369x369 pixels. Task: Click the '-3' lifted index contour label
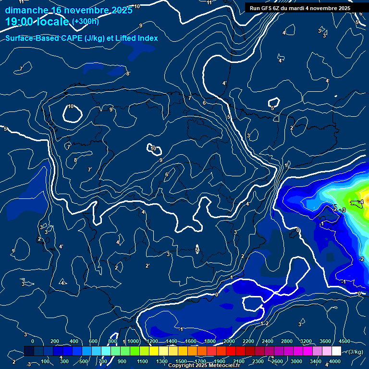[x=343, y=210]
